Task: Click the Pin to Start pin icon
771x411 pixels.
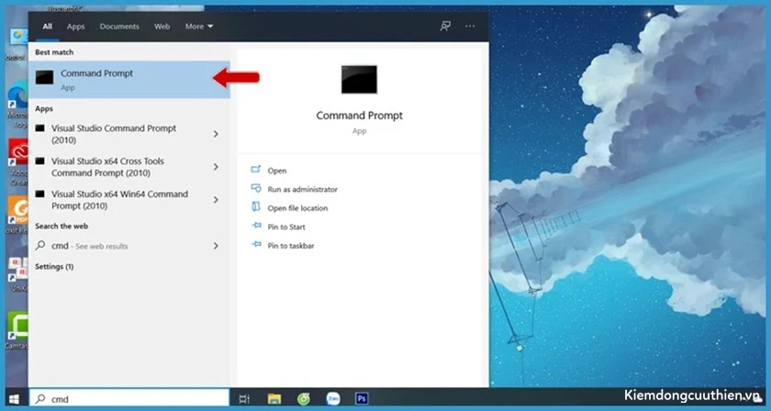Action: [x=256, y=226]
